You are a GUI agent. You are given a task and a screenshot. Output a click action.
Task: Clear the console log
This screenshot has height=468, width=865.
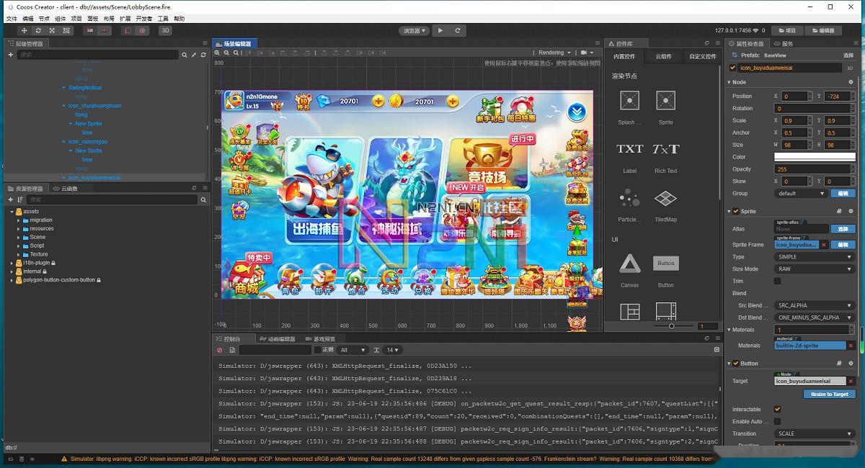coord(220,350)
